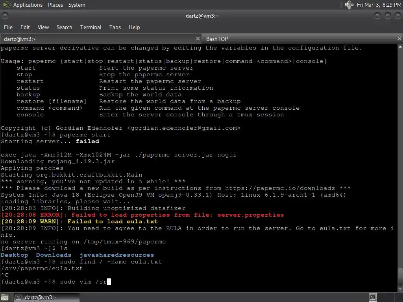This screenshot has height=302, width=403.
Task: Click the 'Downloads' directory name
Action: pyautogui.click(x=54, y=255)
